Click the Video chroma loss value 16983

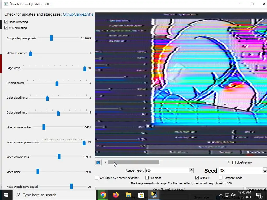tap(87, 157)
